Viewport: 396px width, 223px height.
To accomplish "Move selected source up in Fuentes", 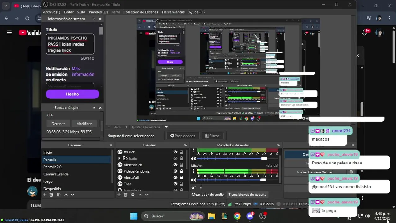I will pos(140,195).
